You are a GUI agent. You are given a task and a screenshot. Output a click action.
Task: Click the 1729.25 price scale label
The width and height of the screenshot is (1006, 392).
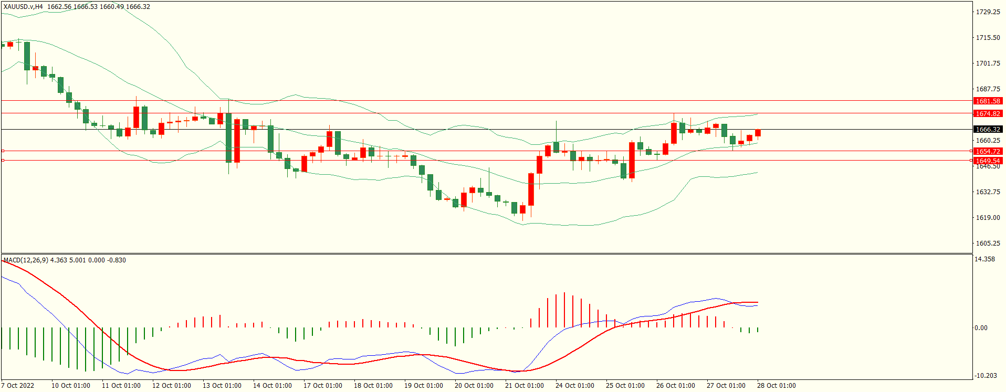tap(988, 12)
